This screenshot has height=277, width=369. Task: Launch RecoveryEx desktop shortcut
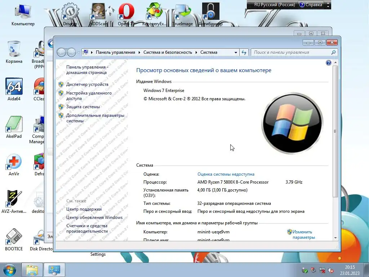click(154, 14)
